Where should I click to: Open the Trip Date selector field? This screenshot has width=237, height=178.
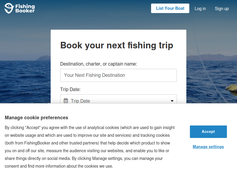coord(118,100)
